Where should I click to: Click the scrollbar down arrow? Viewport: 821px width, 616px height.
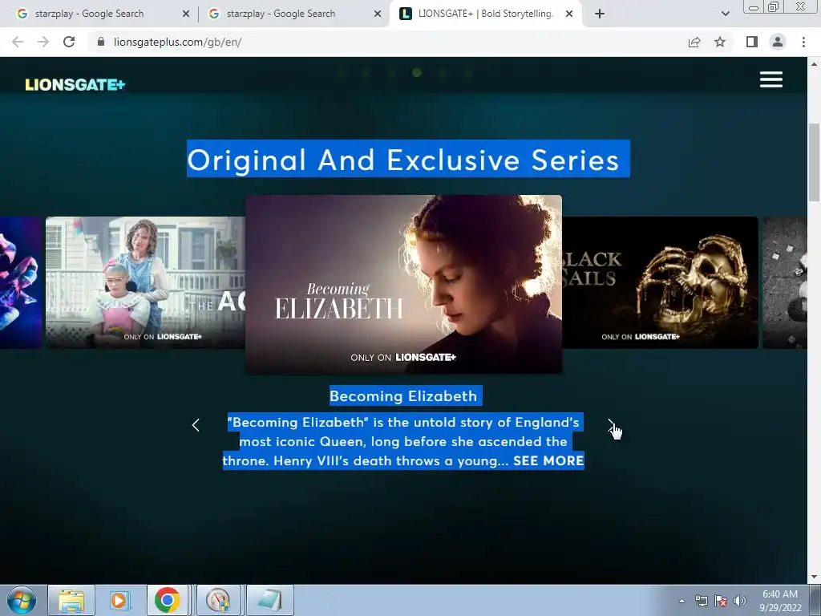(x=814, y=577)
